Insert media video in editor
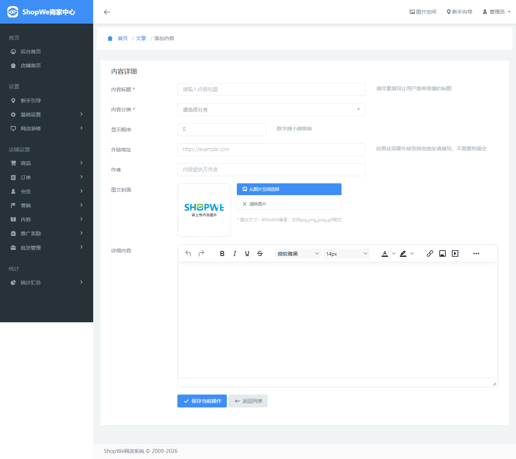This screenshot has height=459, width=516. (455, 253)
